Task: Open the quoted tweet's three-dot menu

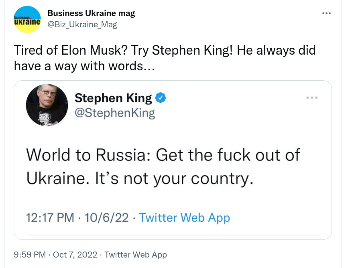Action: click(312, 98)
